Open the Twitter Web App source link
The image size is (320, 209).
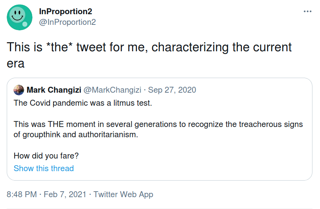(x=123, y=194)
